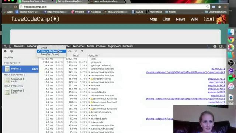Open d3.min.js:1 source link
Screen dimensions: 236x133
tap(218, 69)
